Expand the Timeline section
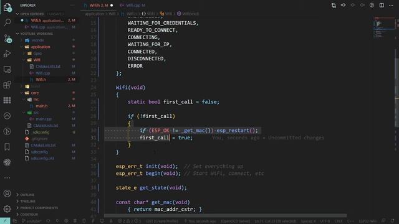399x224 pixels. 27,202
